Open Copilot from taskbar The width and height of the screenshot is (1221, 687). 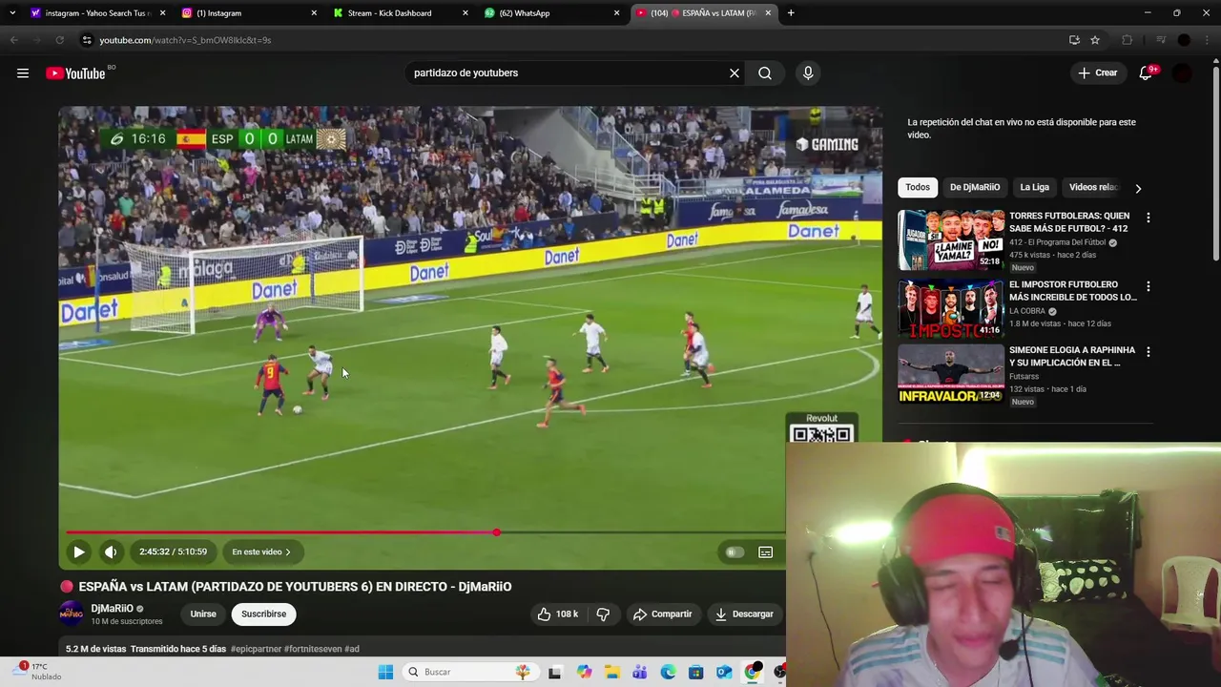point(584,672)
